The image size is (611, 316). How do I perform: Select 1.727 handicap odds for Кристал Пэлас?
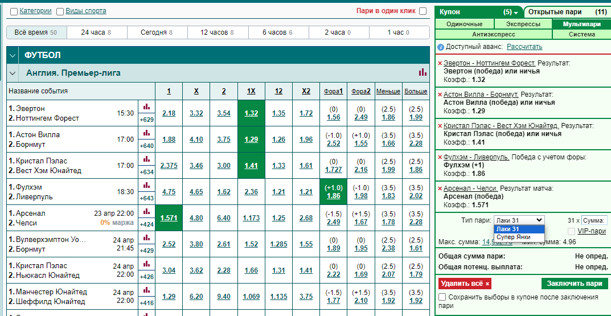coord(334,170)
